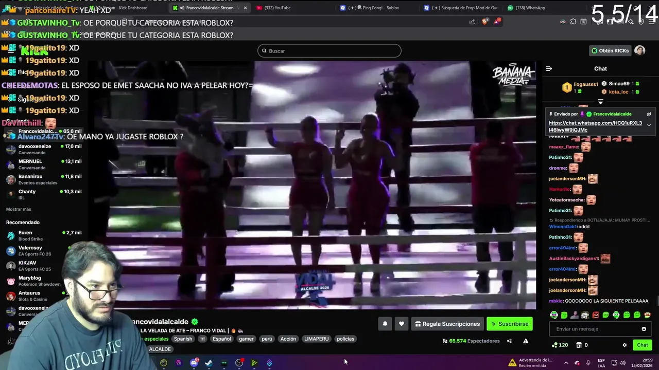
Task: Click in the Buscar search field
Action: (329, 51)
